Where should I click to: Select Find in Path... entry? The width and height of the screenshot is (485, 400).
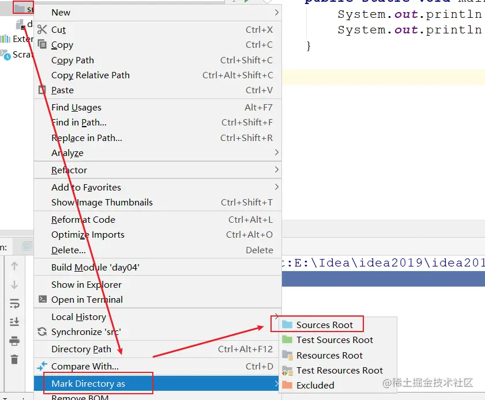point(157,123)
